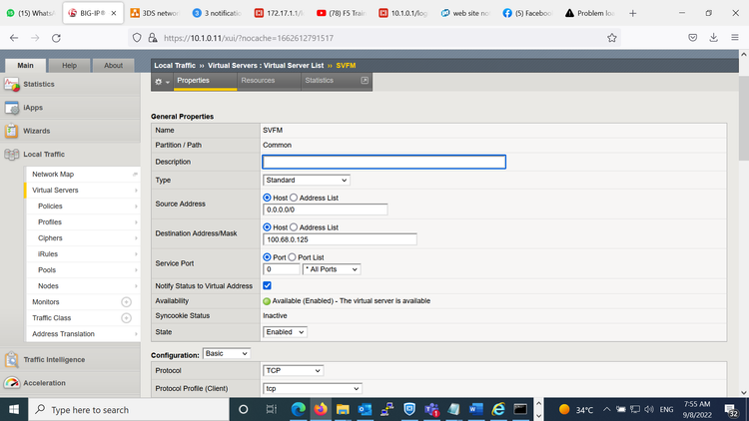Image resolution: width=749 pixels, height=421 pixels.
Task: Open the Statistics section icon
Action: 12,84
